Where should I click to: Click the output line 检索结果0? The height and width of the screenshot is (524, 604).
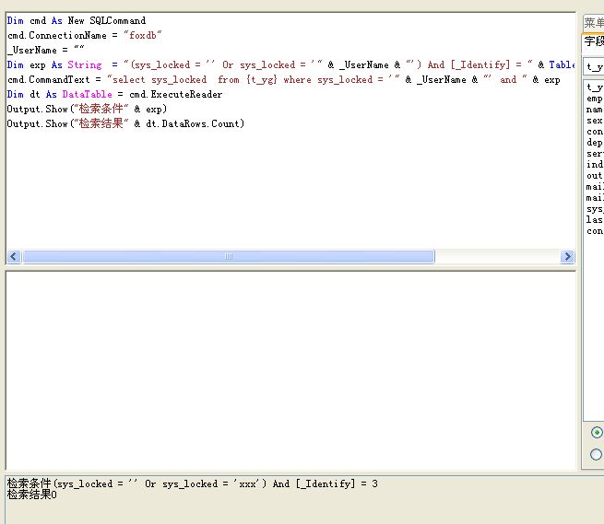32,495
